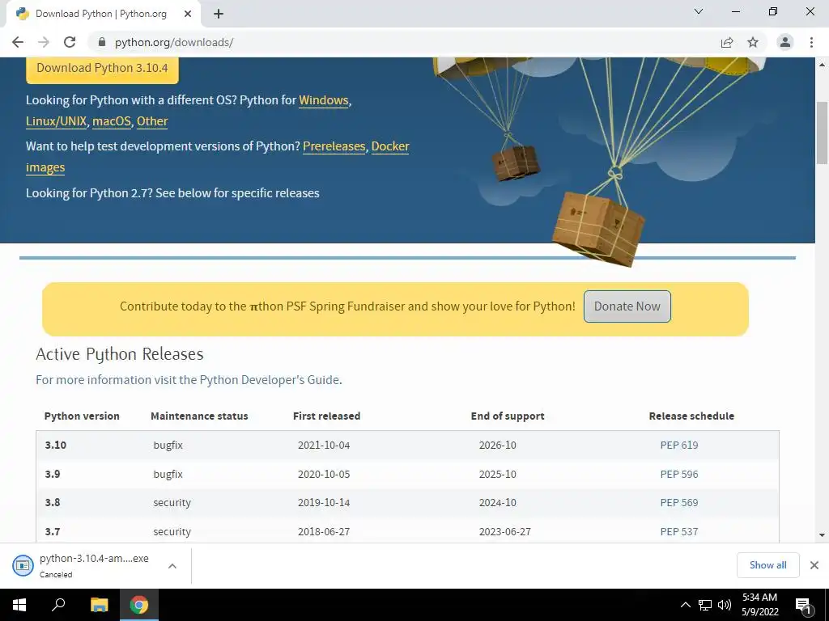
Task: Click the Donate Now button
Action: point(627,306)
